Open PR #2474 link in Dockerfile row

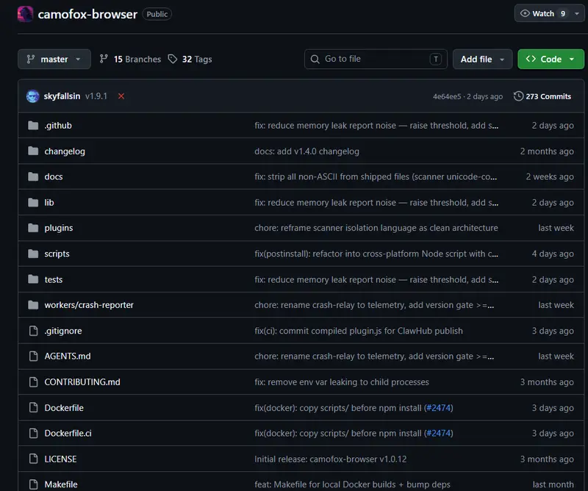tap(438, 408)
